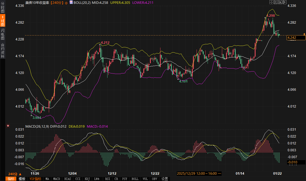Click the jump-to-start chart icon

[276, 2]
